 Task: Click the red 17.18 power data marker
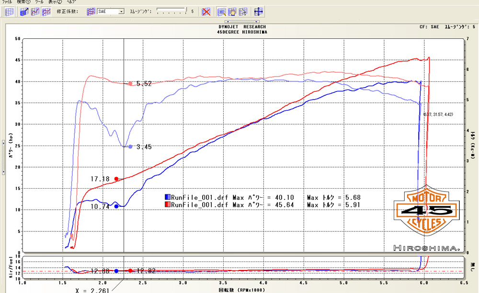116,179
